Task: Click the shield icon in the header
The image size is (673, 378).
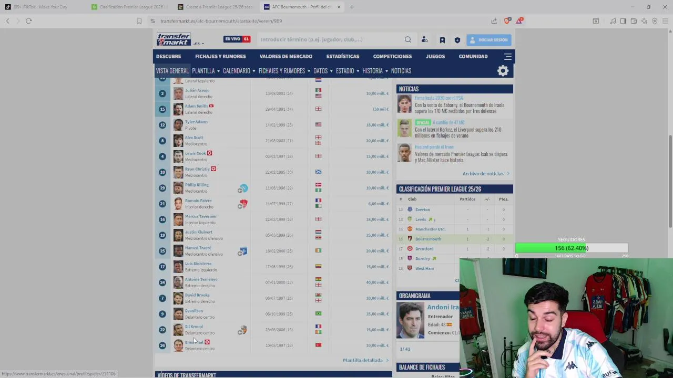Action: click(457, 40)
